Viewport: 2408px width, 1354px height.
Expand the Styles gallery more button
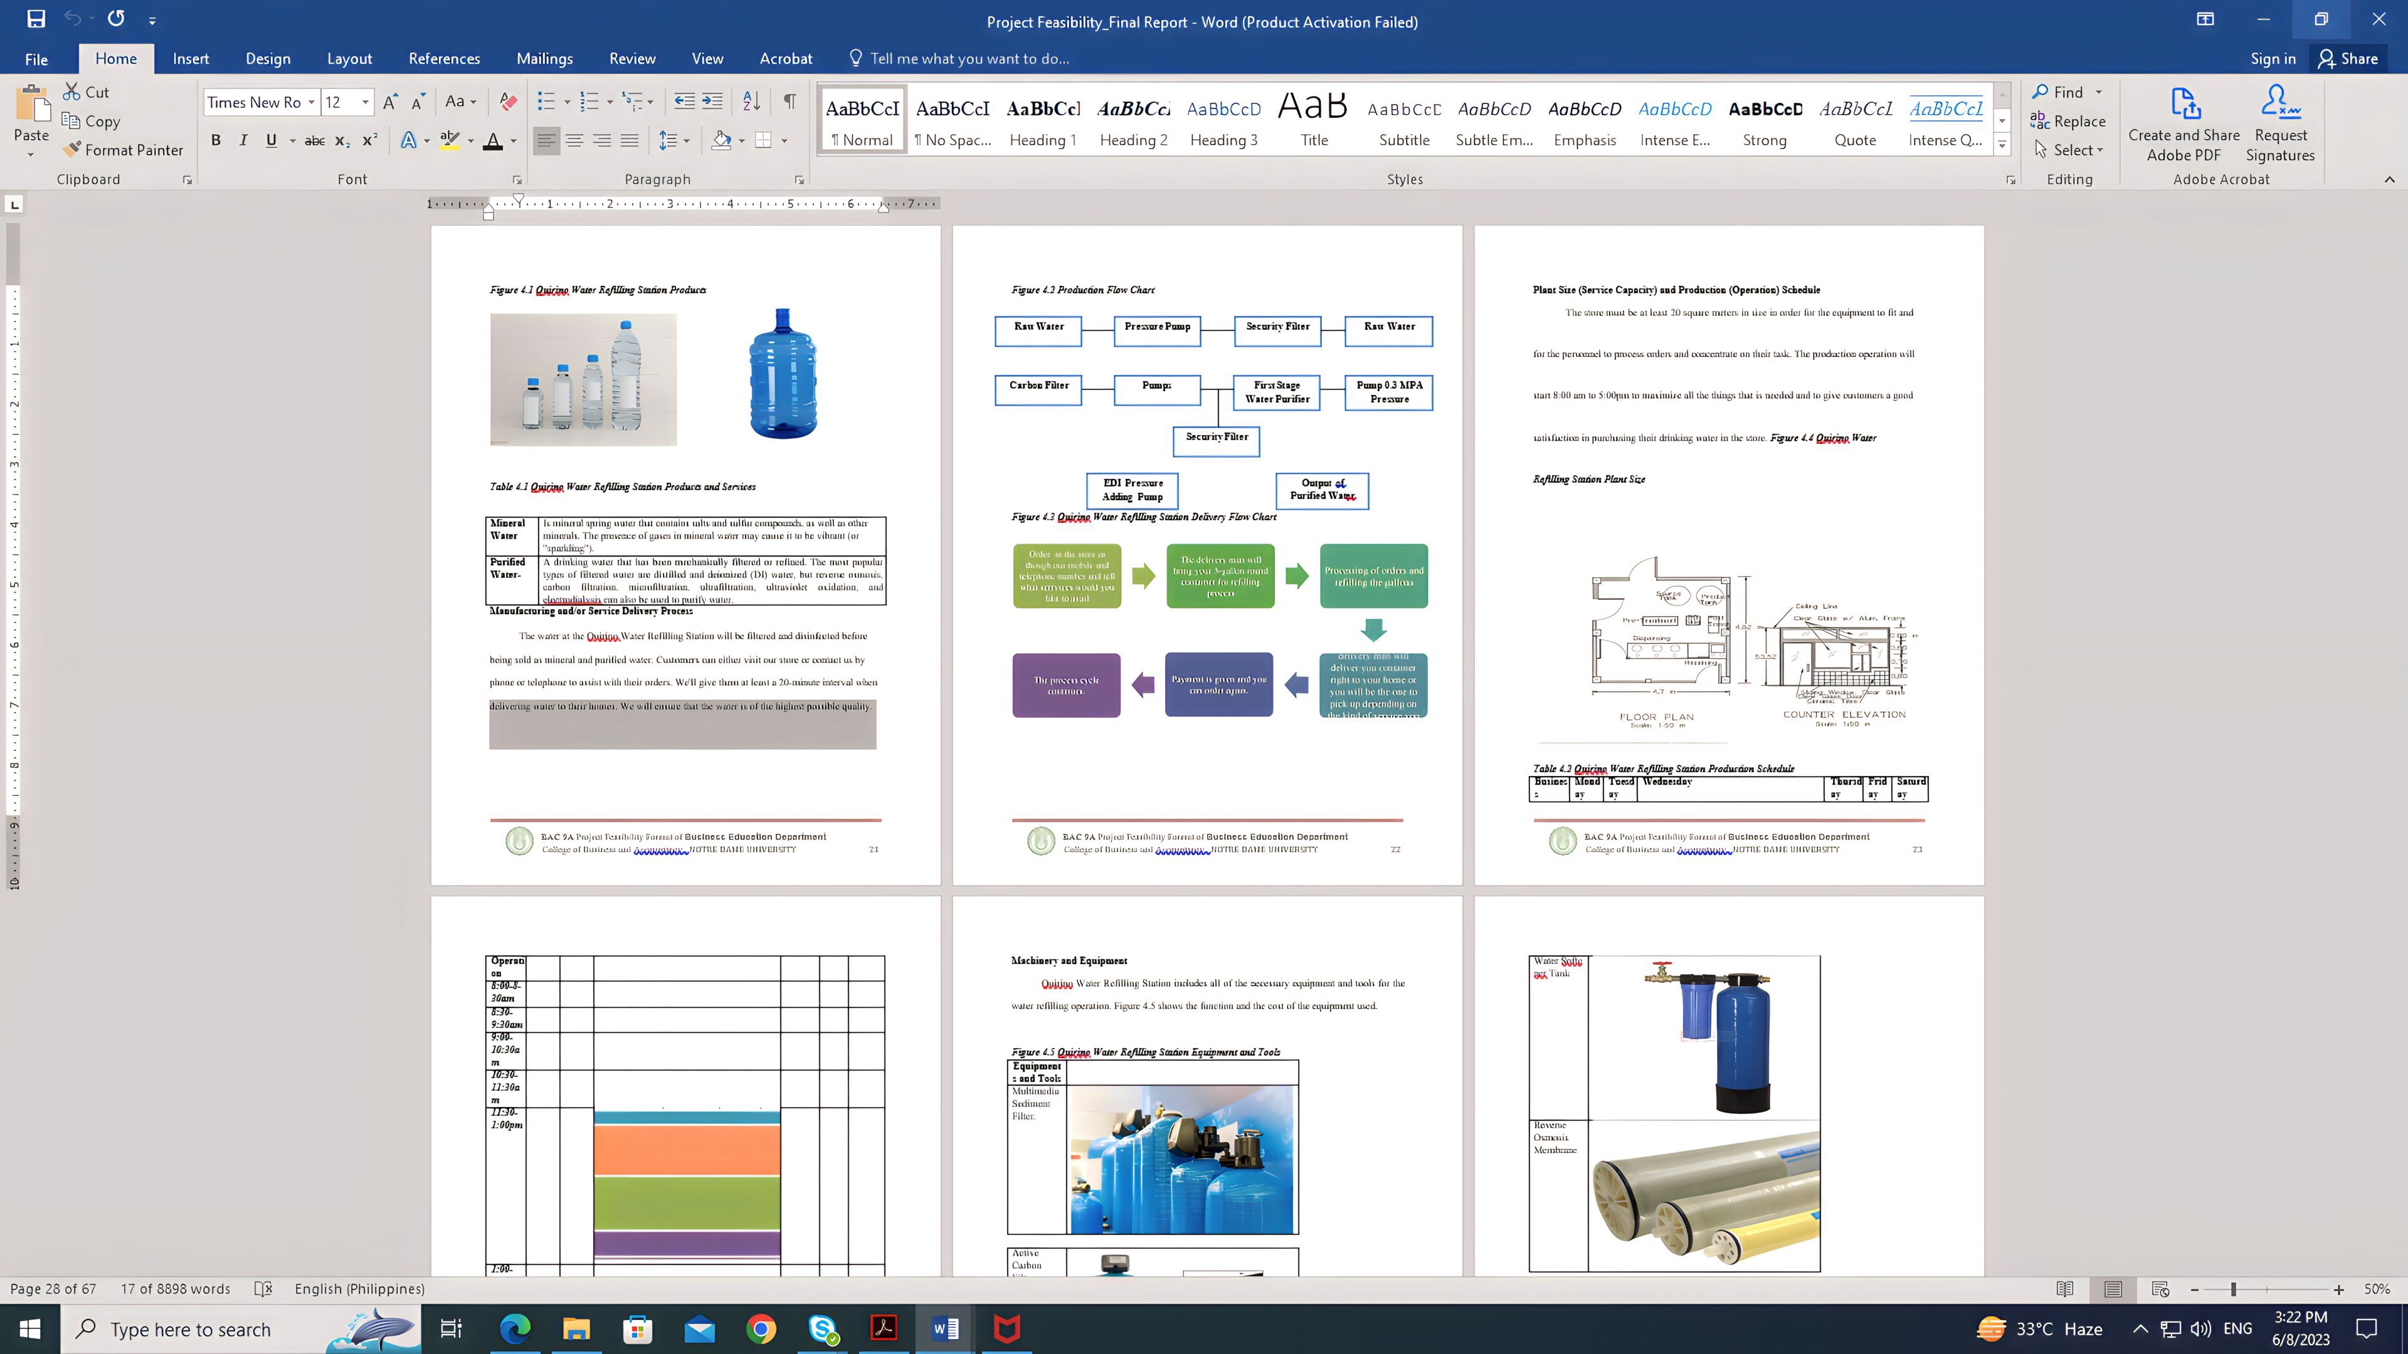[2002, 145]
